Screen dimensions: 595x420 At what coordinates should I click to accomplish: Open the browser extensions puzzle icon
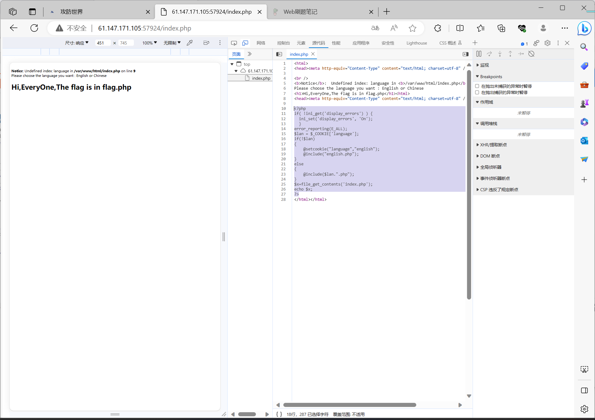[438, 28]
